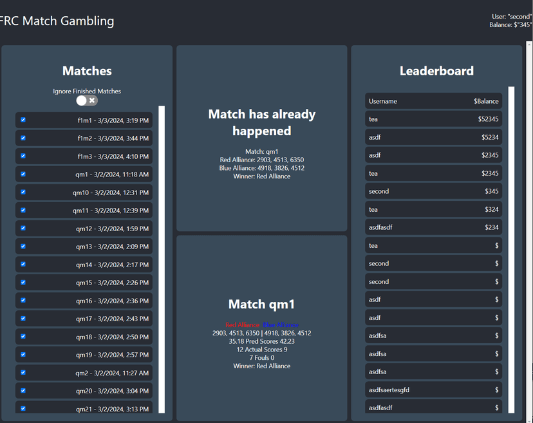The width and height of the screenshot is (533, 423).
Task: Open match qm19 - 3/2/2024, 2:57 PM
Action: pyautogui.click(x=84, y=355)
